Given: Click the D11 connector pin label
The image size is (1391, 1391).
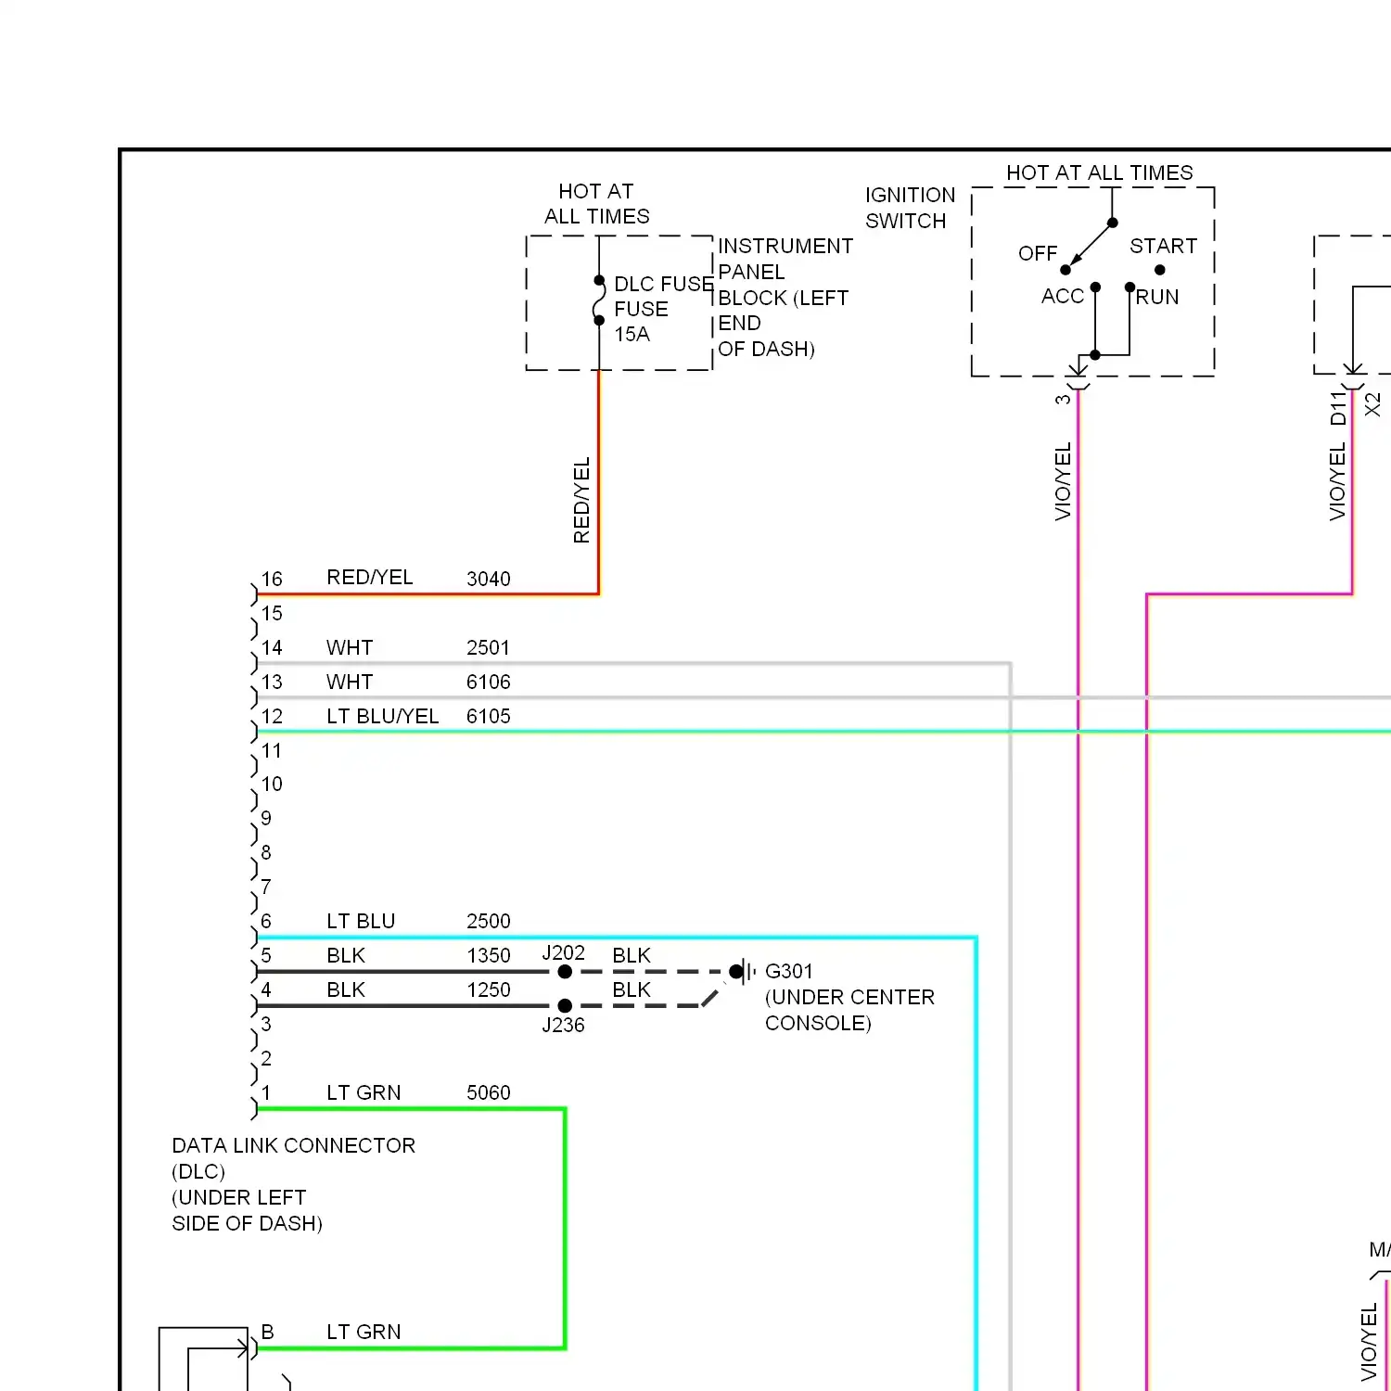Looking at the screenshot, I should pyautogui.click(x=1337, y=408).
